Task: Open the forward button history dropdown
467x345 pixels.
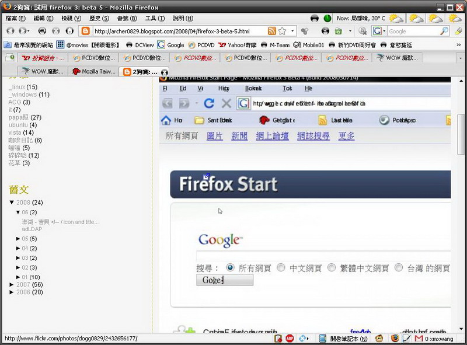Action: tap(29, 31)
